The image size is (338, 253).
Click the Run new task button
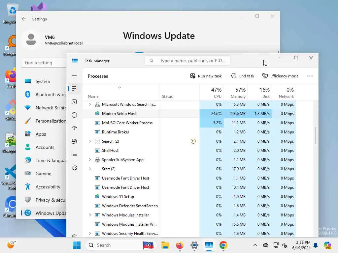[x=206, y=76]
